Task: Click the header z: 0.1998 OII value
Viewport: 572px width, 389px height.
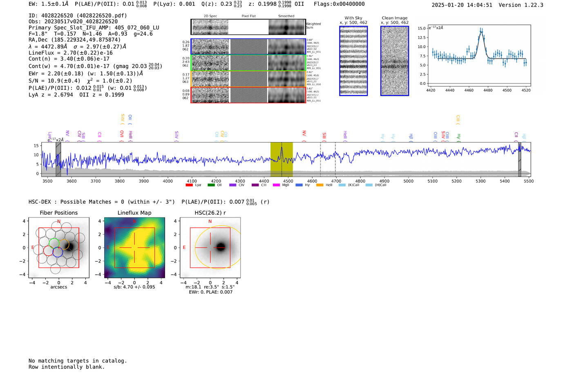Action: (277, 4)
